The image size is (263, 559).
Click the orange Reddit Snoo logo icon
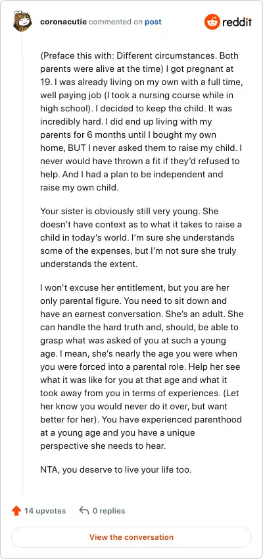pos(212,22)
